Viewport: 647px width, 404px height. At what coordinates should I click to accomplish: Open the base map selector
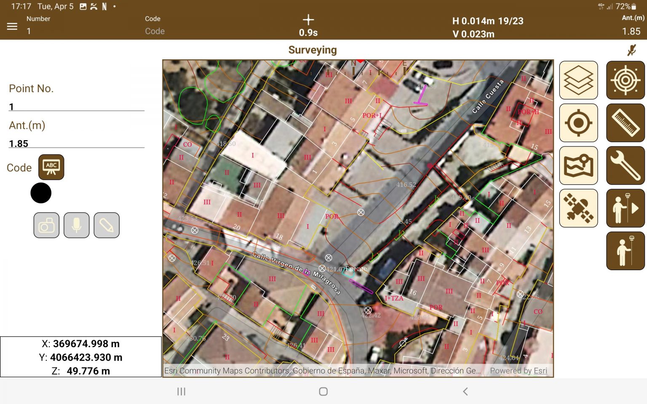[578, 165]
